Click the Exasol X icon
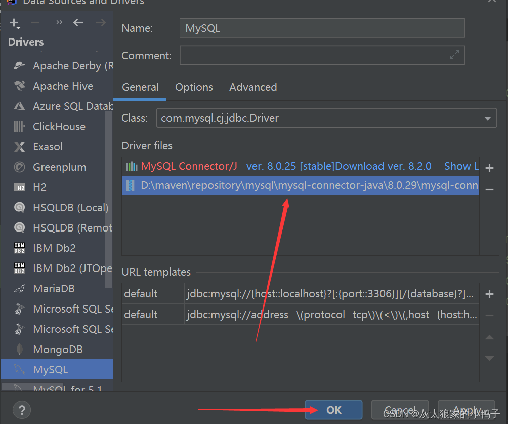 point(19,146)
